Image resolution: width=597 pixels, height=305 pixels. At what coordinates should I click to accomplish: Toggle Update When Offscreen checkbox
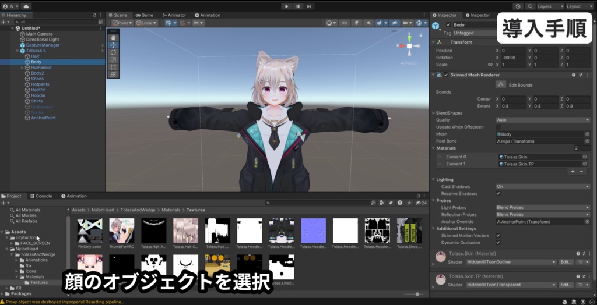pyautogui.click(x=498, y=127)
